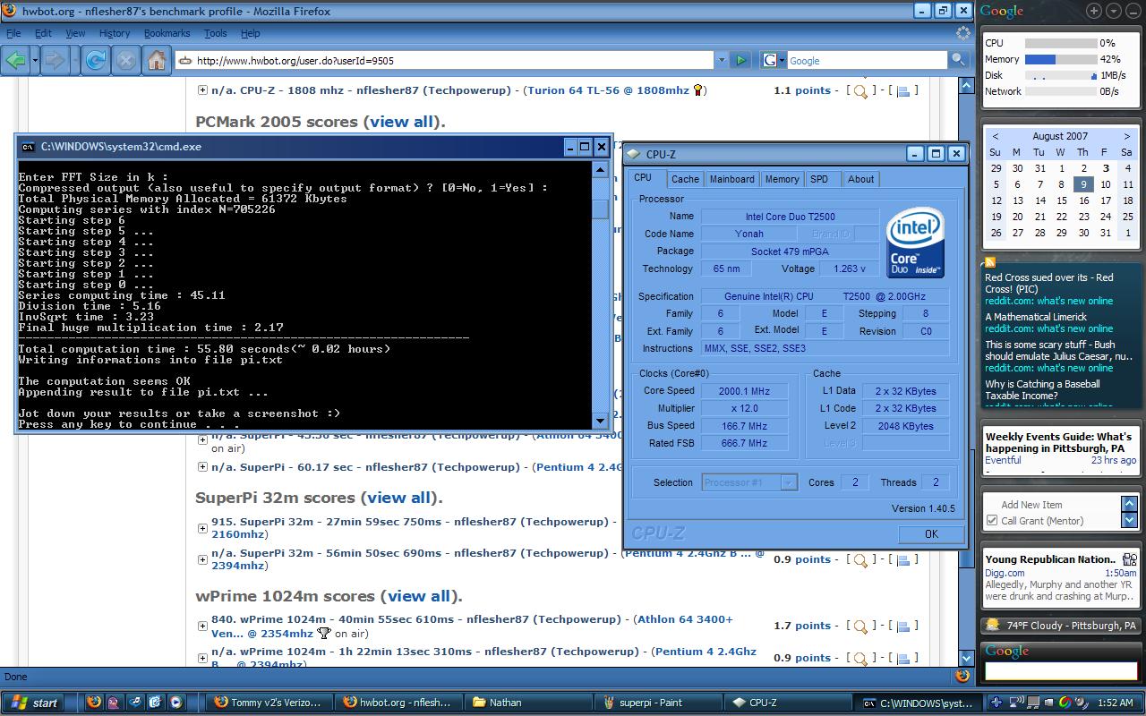Click the image icon in the wPrime 840 score row
The height and width of the screenshot is (716, 1146).
tap(903, 626)
